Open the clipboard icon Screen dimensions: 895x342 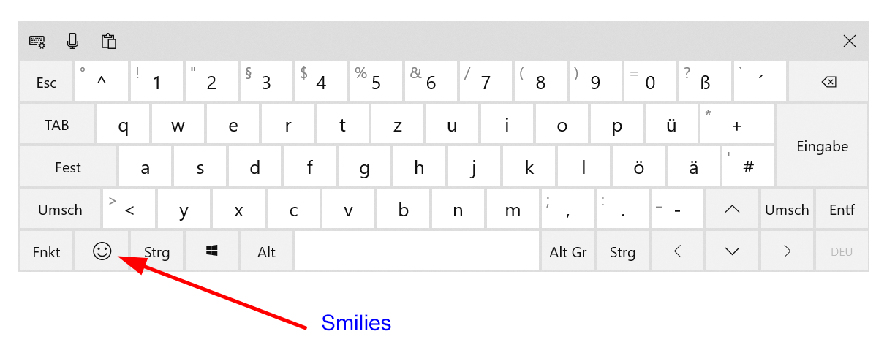(x=109, y=42)
